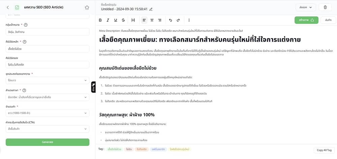Undo the last edit
The image size is (337, 159).
[171, 20]
